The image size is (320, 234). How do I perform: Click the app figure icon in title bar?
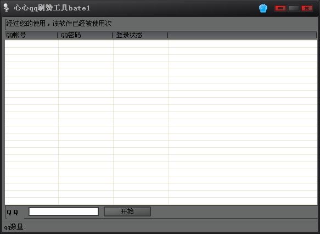coord(7,8)
